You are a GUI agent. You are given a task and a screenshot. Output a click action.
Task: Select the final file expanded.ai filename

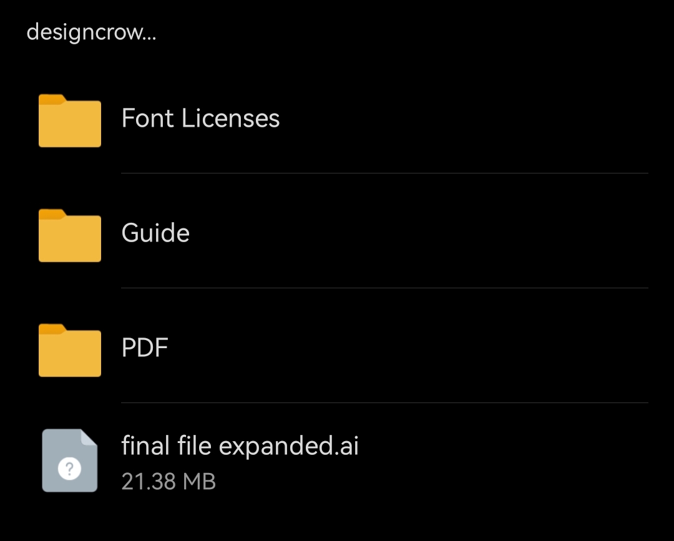coord(240,446)
